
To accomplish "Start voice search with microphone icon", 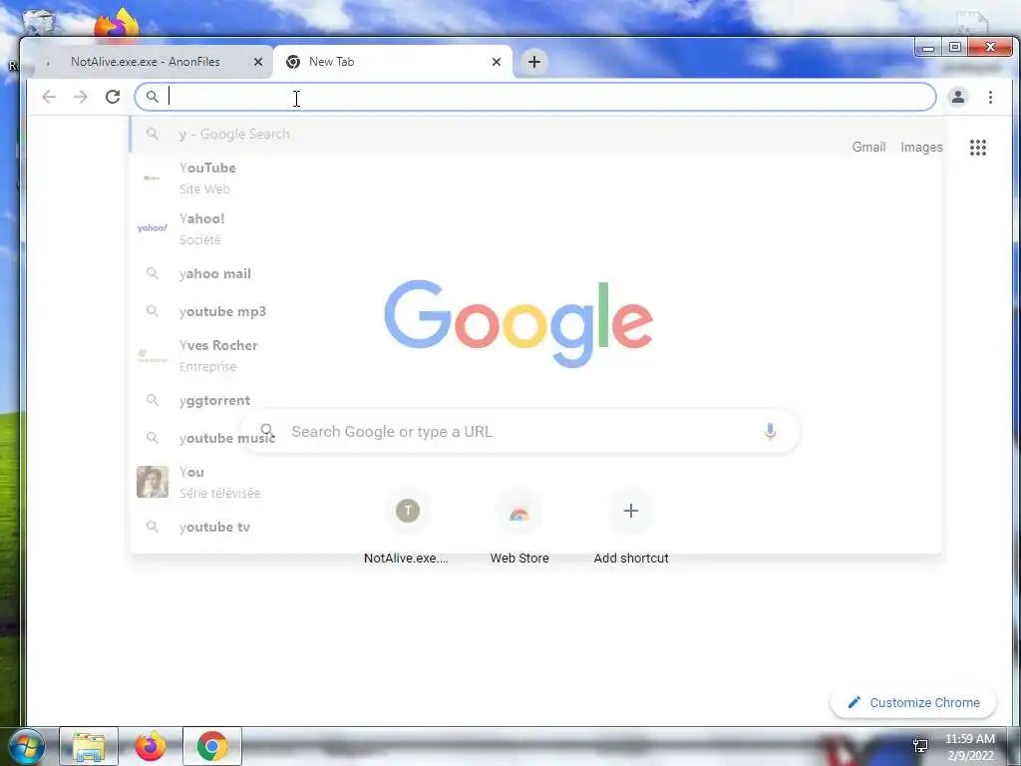I will click(x=770, y=431).
